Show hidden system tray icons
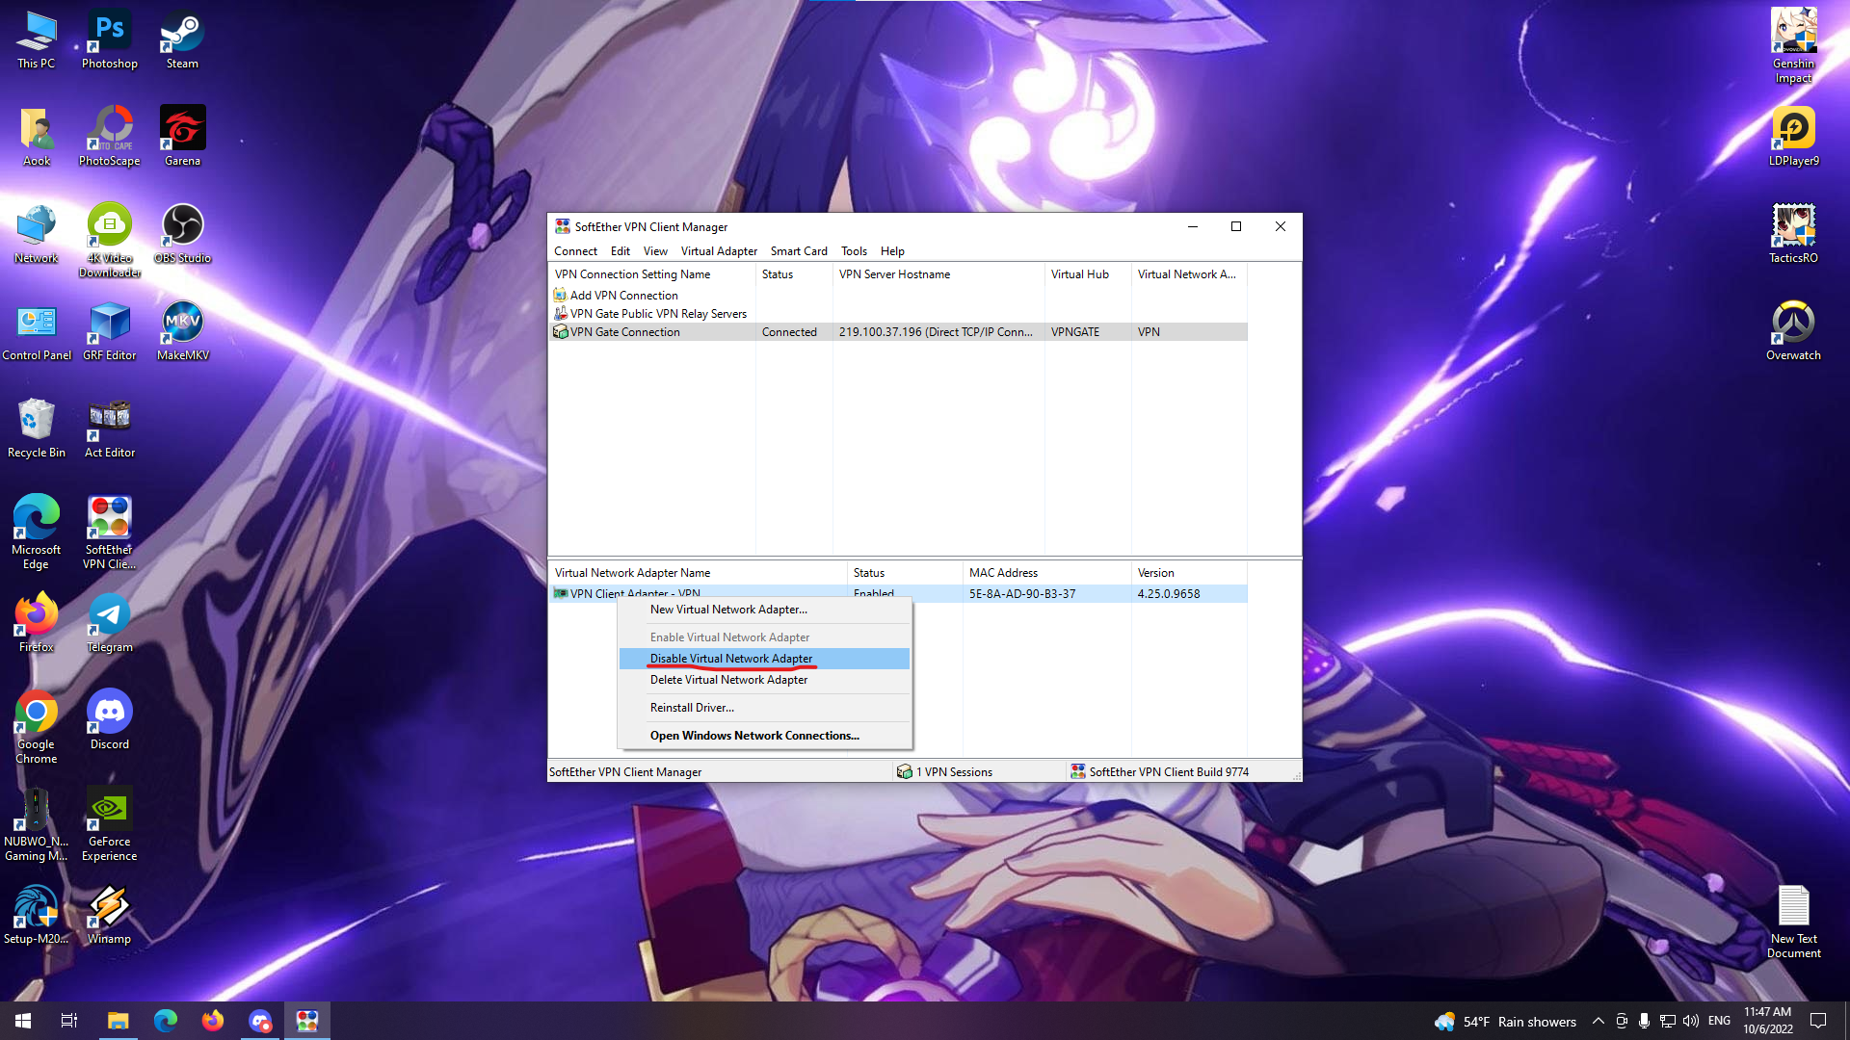This screenshot has height=1040, width=1850. tap(1599, 1021)
